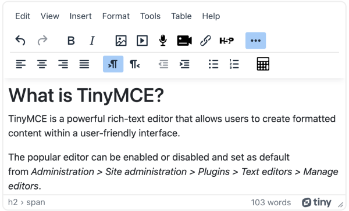
Task: Click the Undo arrow icon
Action: point(20,41)
